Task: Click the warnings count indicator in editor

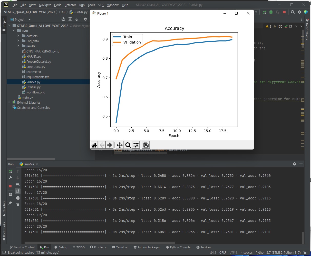Action: [268, 26]
